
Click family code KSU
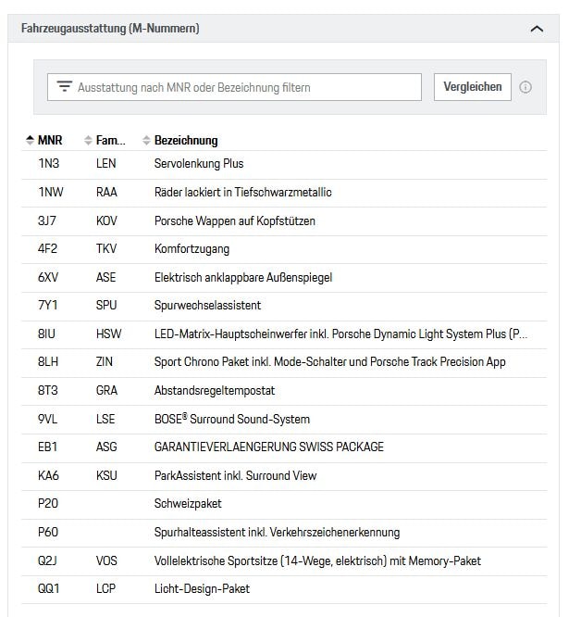[x=106, y=476]
